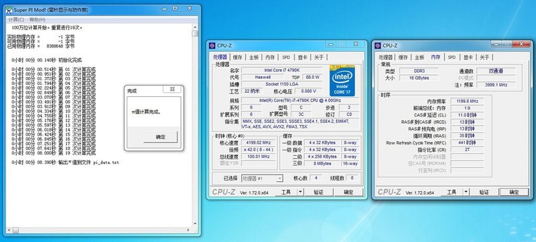Click the level 2 cache value 4 x 256 KBytes
The height and width of the screenshot is (242, 536).
click(322, 156)
